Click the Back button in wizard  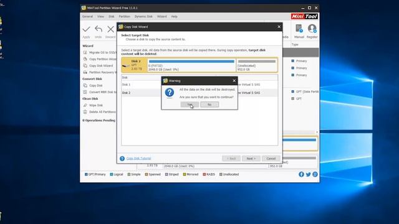tap(231, 159)
